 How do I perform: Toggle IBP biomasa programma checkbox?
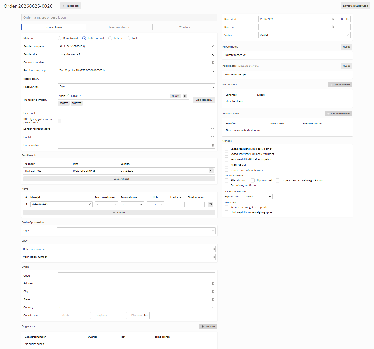(x=59, y=121)
